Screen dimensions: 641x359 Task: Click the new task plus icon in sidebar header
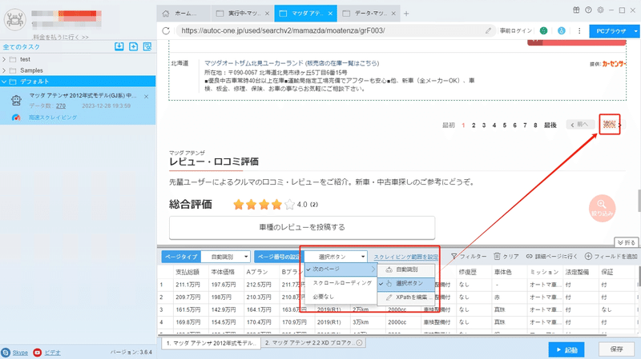(133, 46)
